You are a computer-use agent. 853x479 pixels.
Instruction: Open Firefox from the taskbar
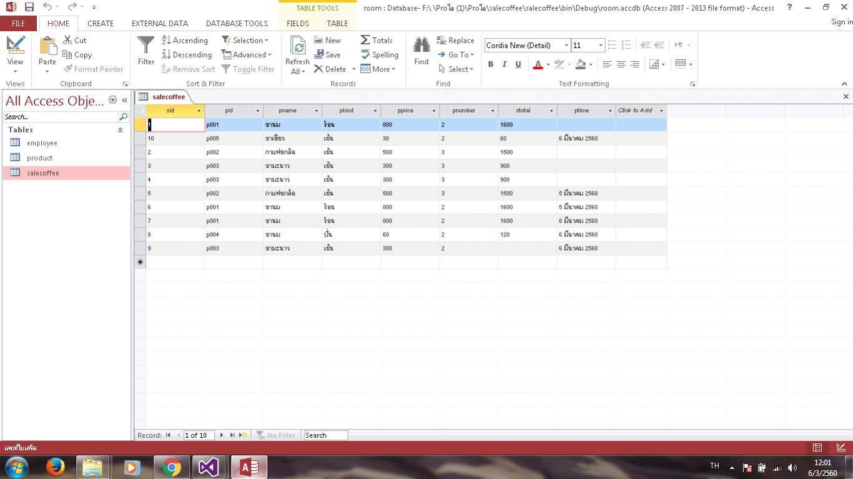point(56,467)
